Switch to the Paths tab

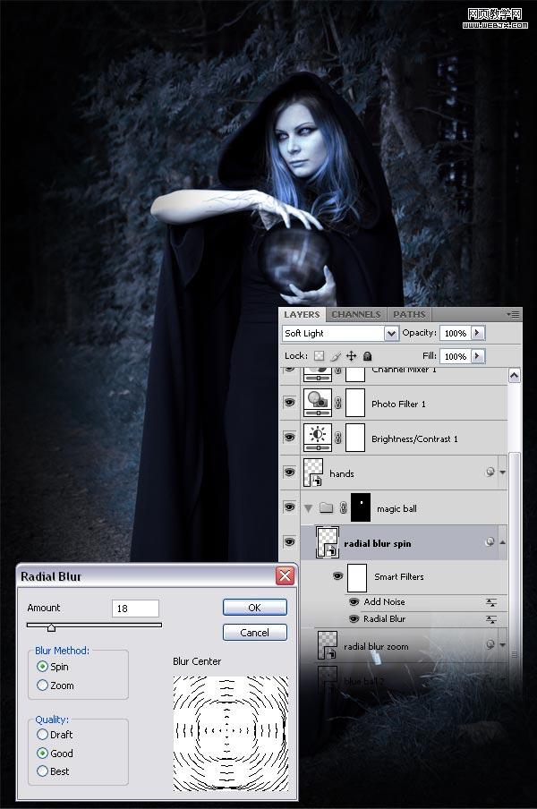pos(409,314)
